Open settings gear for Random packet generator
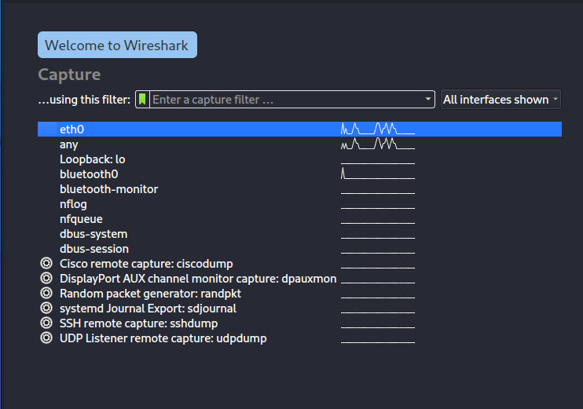The width and height of the screenshot is (583, 409). (46, 293)
